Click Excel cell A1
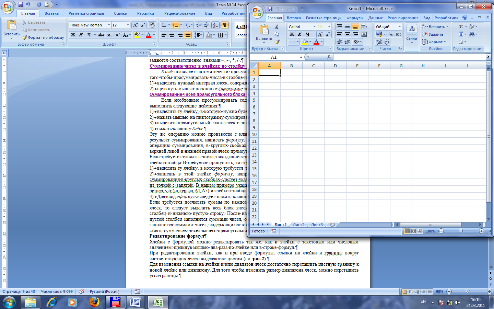Screen dimensions: 494x309 (269, 72)
